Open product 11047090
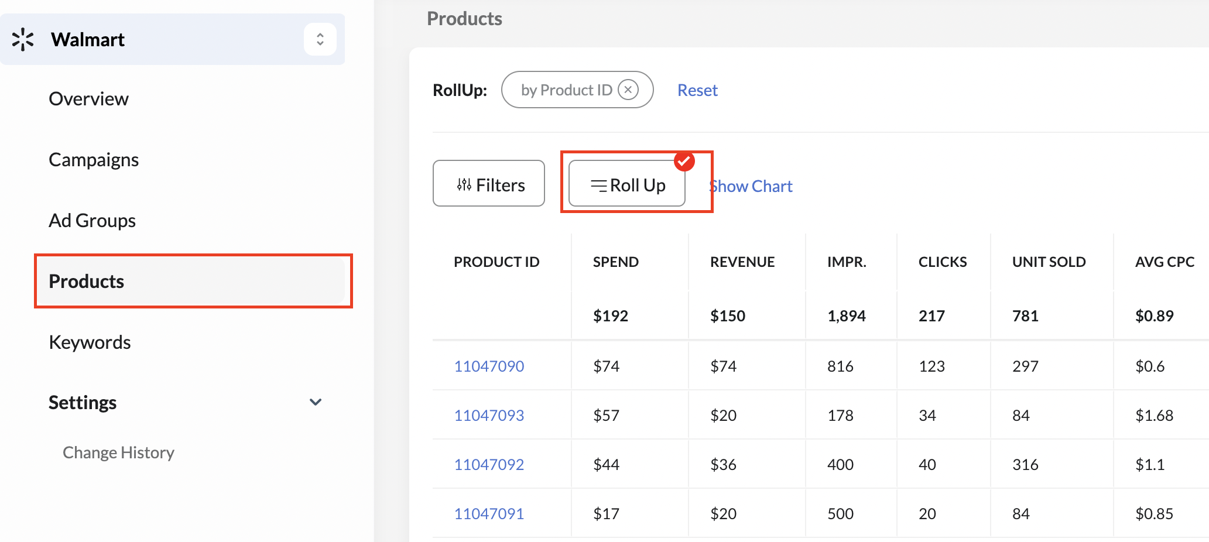Screen dimensions: 1209x542 point(489,366)
